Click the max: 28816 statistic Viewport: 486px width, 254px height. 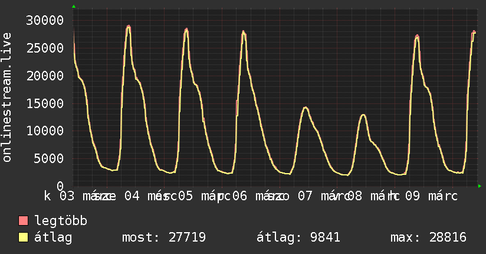pos(429,237)
